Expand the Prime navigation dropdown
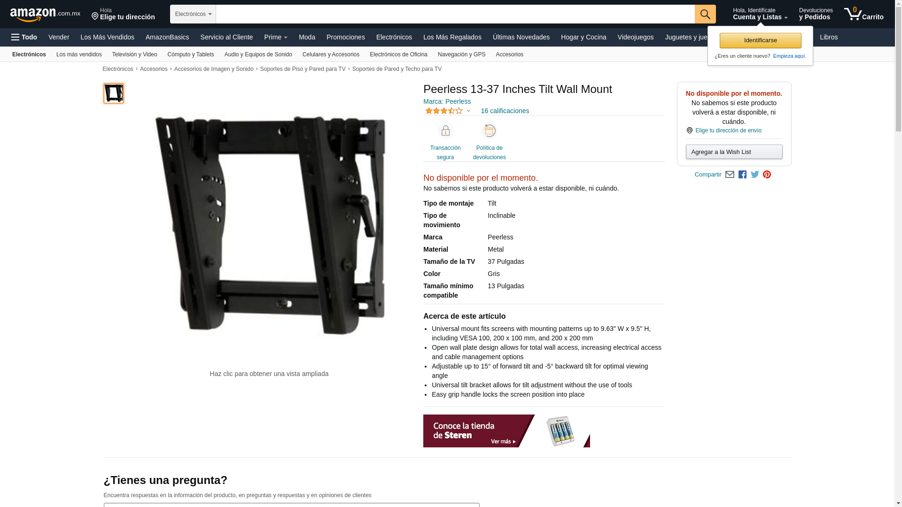The width and height of the screenshot is (902, 507). tap(276, 37)
